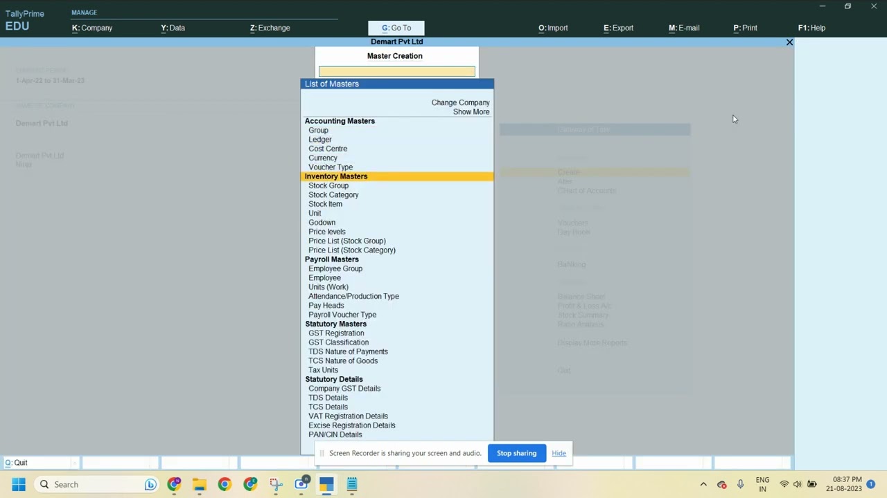Select the Inventory Masters heading
The image size is (887, 498).
[397, 176]
